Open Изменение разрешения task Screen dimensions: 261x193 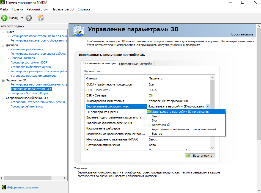pos(27,49)
